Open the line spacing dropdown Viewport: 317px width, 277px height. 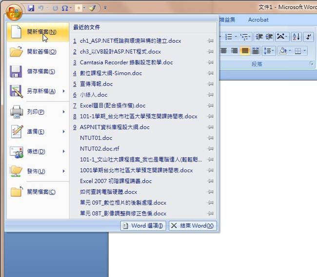pos(269,51)
